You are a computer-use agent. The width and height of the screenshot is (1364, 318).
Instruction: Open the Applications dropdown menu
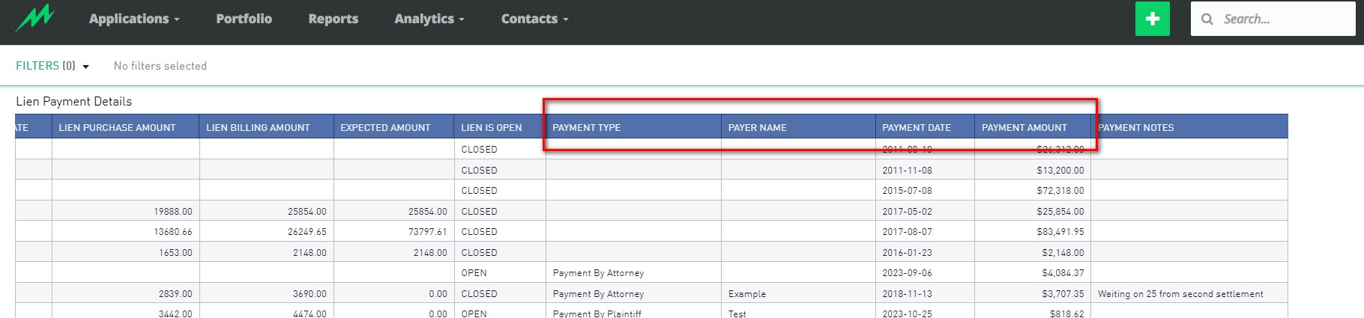pos(134,19)
